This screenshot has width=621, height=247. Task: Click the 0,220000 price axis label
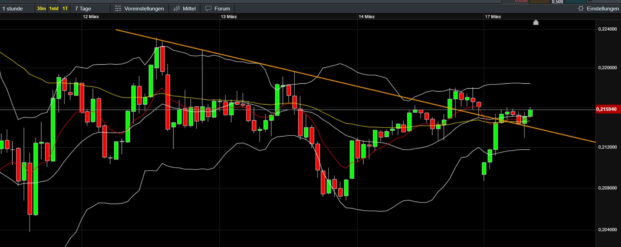[607, 68]
